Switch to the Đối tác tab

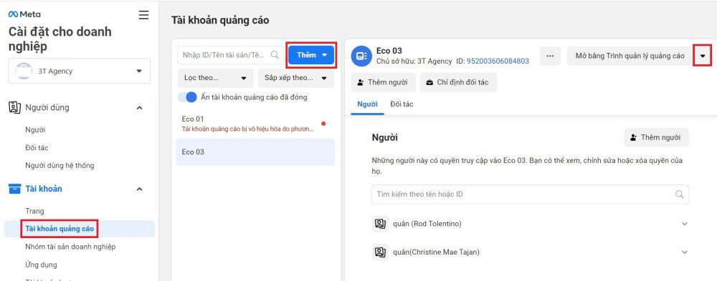coord(402,104)
